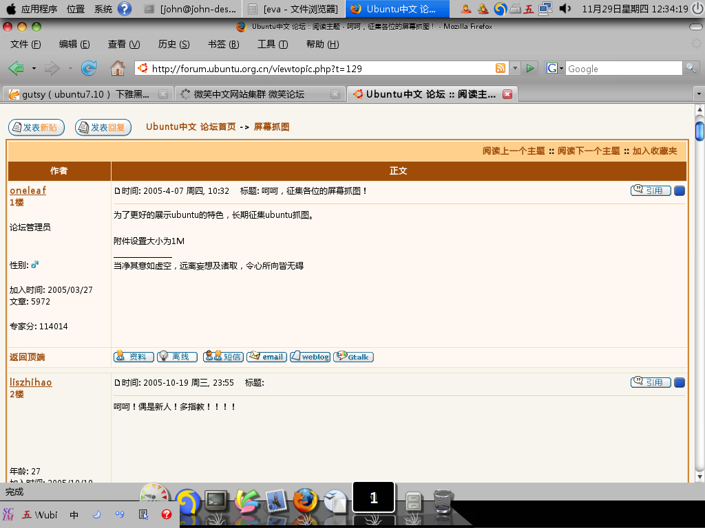Open the Firefox home page icon
The width and height of the screenshot is (705, 528).
point(118,68)
